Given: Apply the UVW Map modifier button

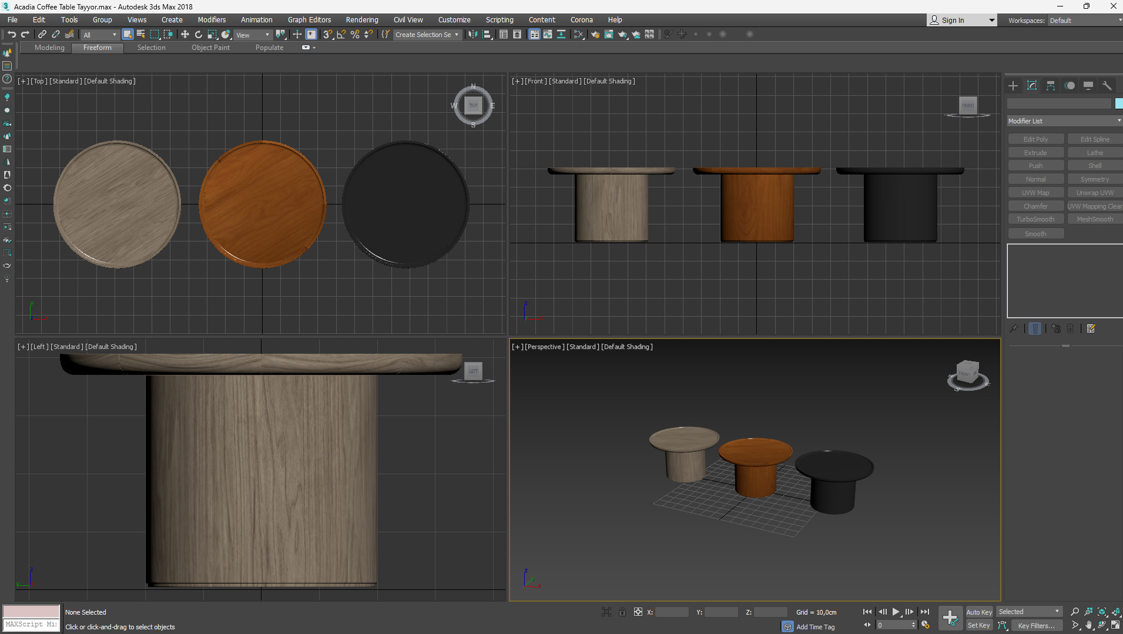Looking at the screenshot, I should click(x=1035, y=193).
